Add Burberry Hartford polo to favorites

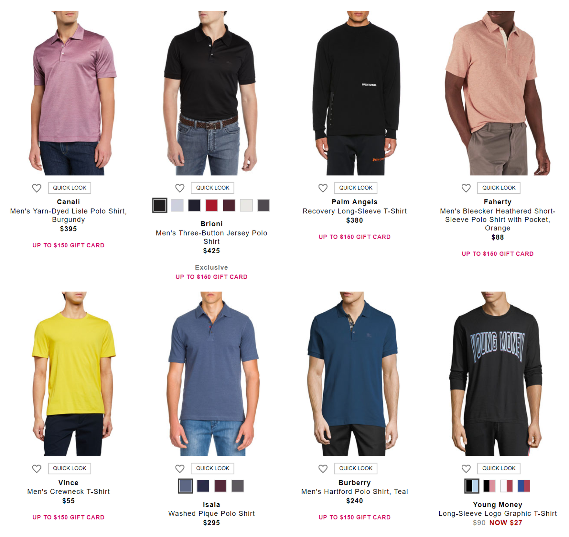[323, 468]
